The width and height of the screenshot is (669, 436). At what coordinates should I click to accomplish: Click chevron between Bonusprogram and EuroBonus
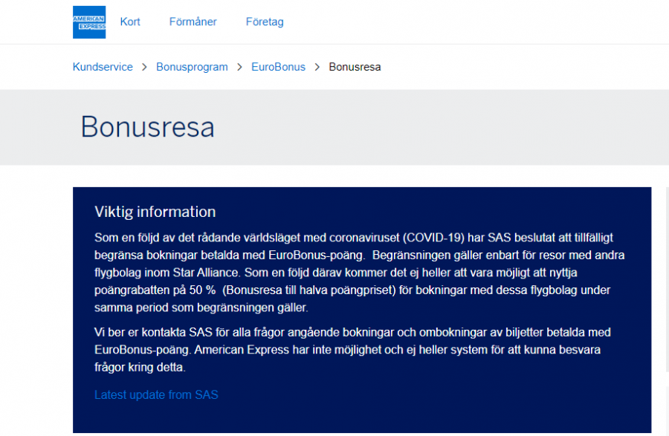click(239, 67)
